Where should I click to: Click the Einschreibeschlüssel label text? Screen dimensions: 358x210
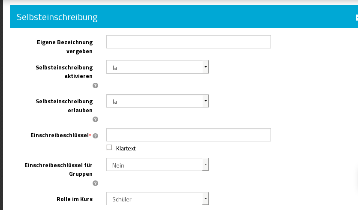click(59, 135)
